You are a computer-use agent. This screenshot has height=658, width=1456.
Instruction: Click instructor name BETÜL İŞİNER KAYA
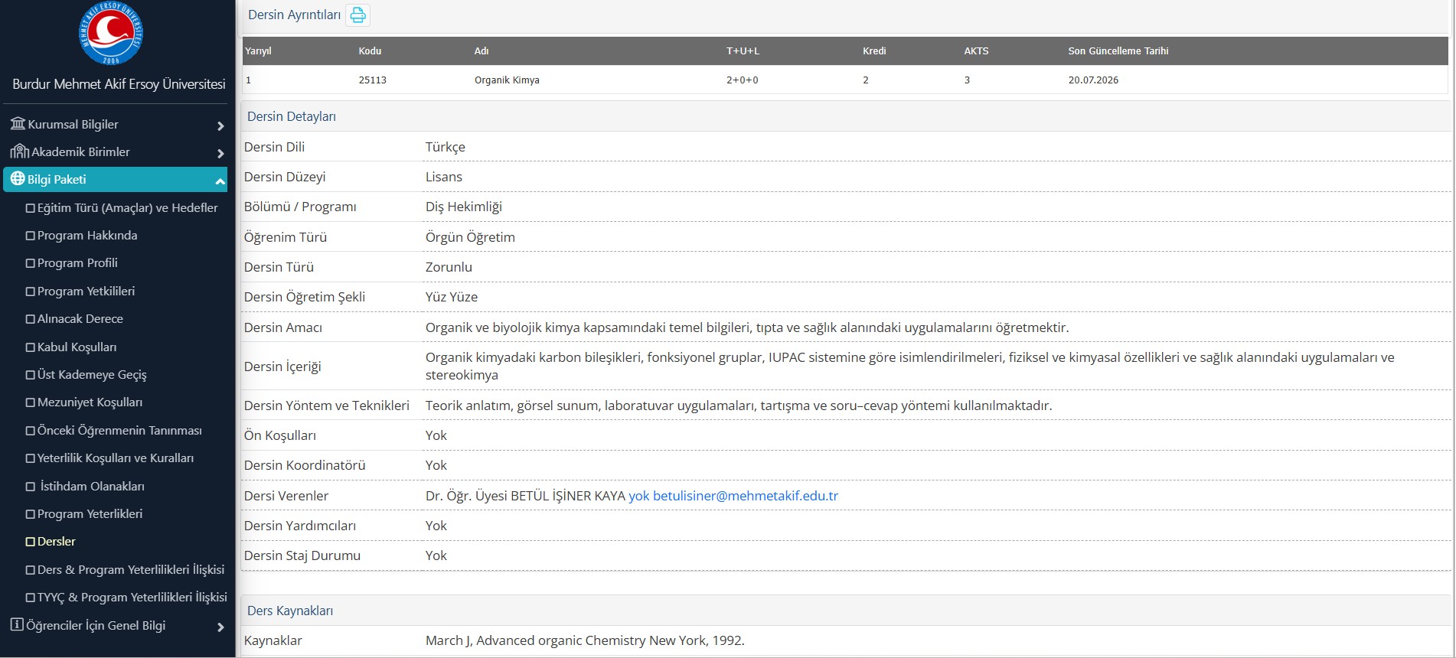pos(568,496)
